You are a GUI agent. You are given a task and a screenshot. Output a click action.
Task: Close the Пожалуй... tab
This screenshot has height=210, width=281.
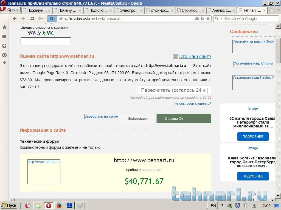(49, 11)
